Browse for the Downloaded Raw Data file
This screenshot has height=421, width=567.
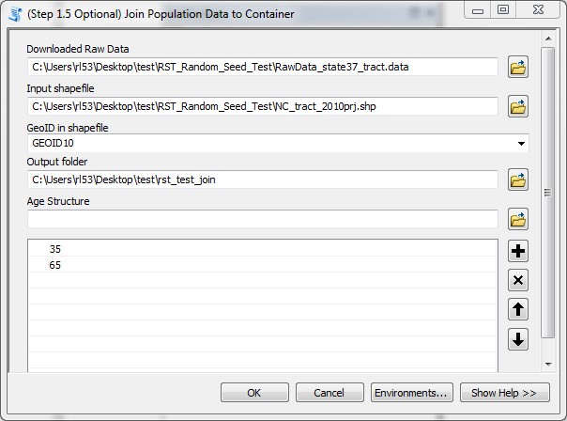(x=517, y=68)
